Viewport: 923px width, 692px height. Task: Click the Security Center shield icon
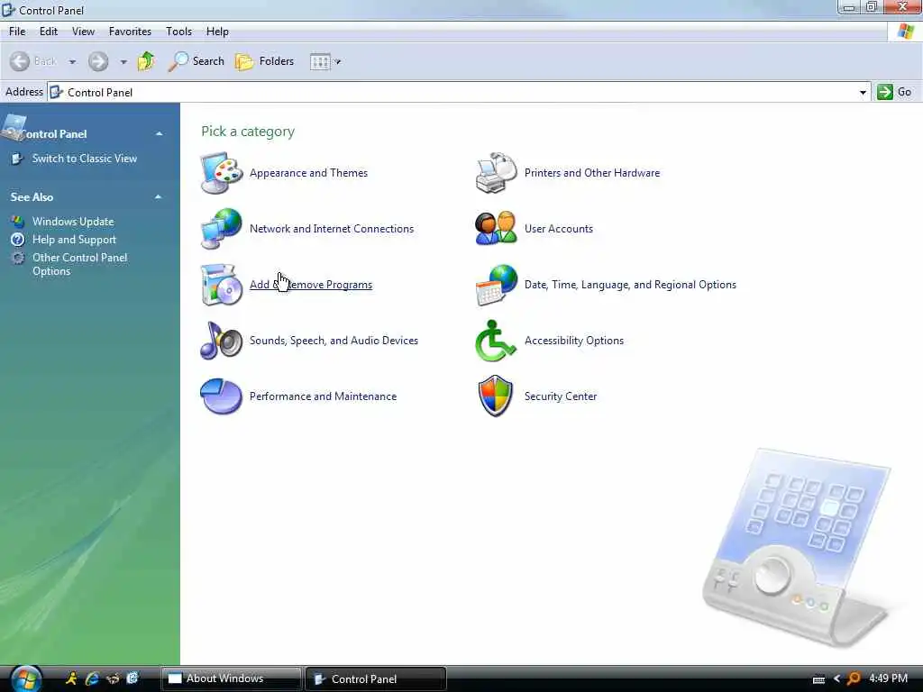pyautogui.click(x=496, y=396)
